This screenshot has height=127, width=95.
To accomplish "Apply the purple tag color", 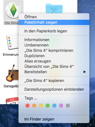I will click(x=61, y=106).
